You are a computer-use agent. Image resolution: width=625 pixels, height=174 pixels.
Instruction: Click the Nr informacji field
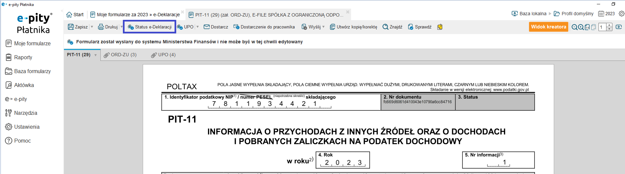[x=498, y=162]
